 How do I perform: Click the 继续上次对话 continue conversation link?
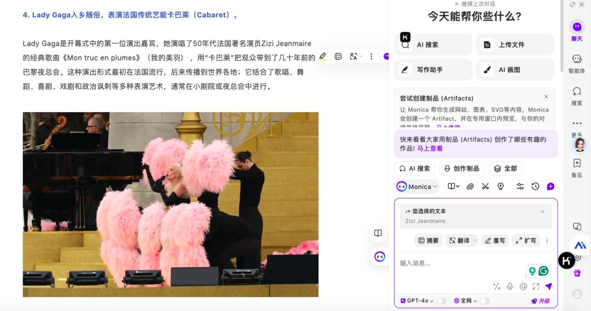pyautogui.click(x=475, y=4)
